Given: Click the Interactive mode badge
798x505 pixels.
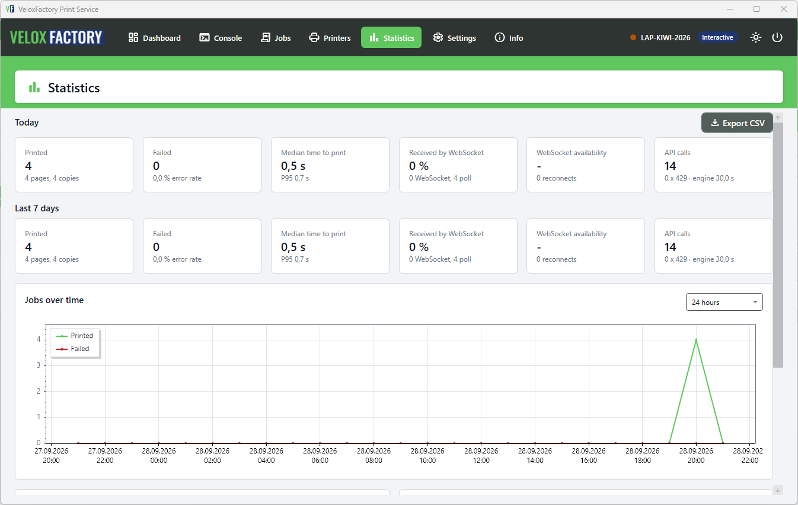Looking at the screenshot, I should (x=717, y=37).
